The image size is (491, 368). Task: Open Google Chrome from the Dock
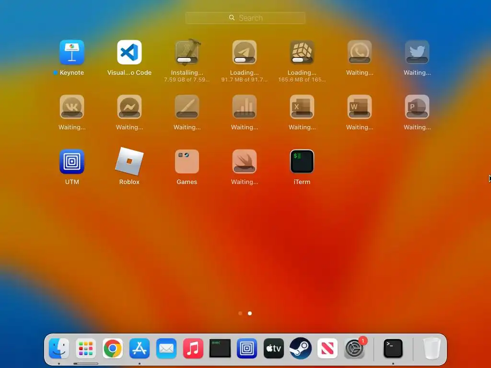click(x=113, y=348)
